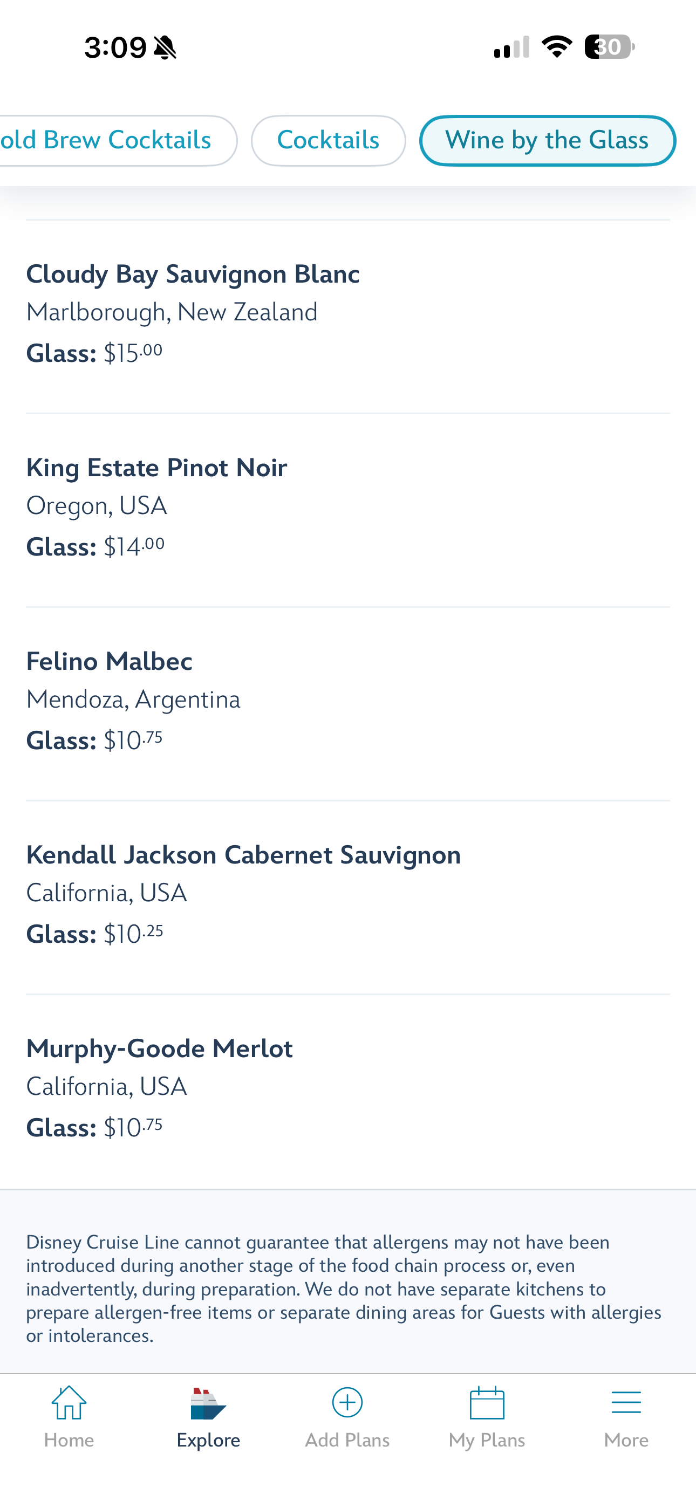Select the Cocktails category tab

(328, 140)
